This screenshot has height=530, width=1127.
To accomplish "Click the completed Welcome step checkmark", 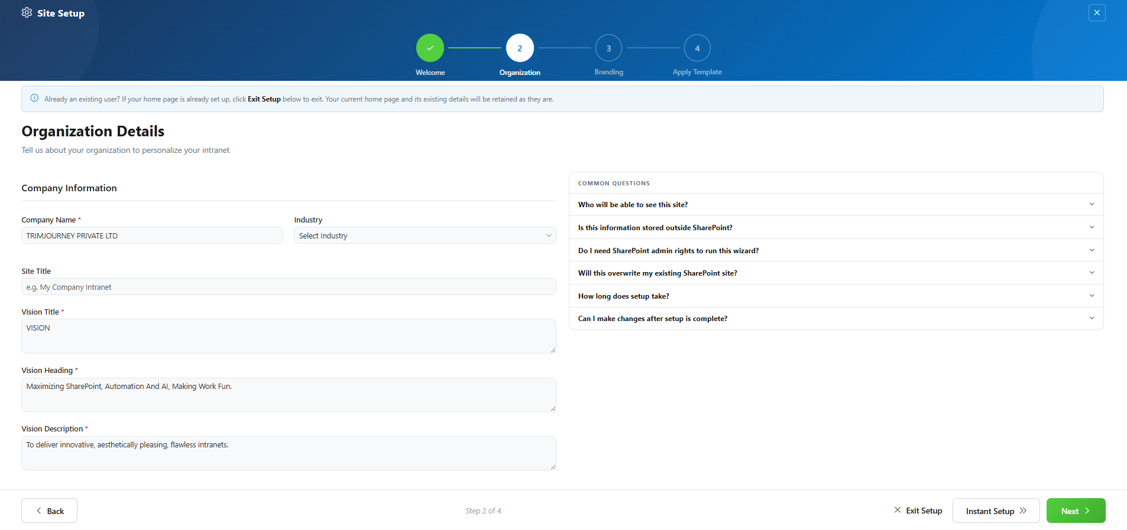I will (430, 48).
